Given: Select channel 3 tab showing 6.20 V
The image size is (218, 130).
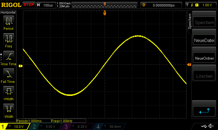Looking at the screenshot, I should click(77, 126).
